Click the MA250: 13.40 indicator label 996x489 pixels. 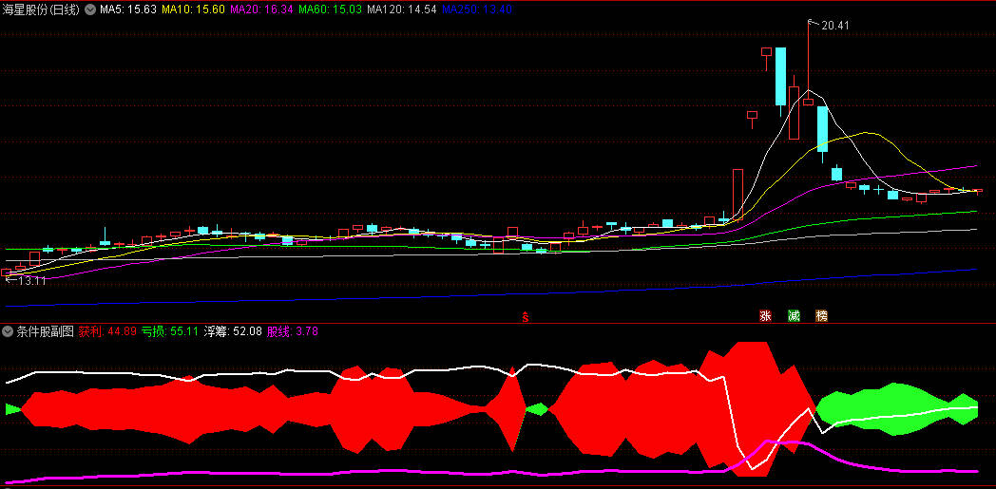[477, 9]
